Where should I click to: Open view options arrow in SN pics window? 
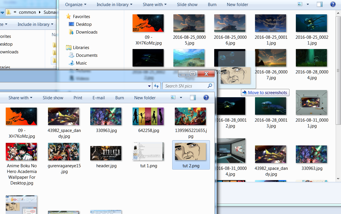point(181,98)
